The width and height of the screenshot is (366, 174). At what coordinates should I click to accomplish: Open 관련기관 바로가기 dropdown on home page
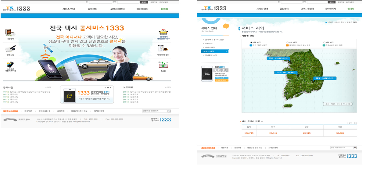169,111
